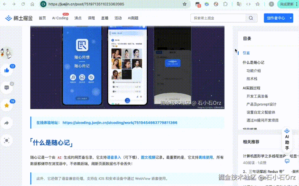Like the article with thumbs-up icon
Screen dimensions: 299x186
pyautogui.click(x=7, y=70)
